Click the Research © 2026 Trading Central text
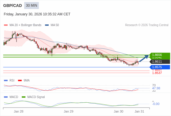Viewport: 171px width, 116px height. click(x=147, y=25)
